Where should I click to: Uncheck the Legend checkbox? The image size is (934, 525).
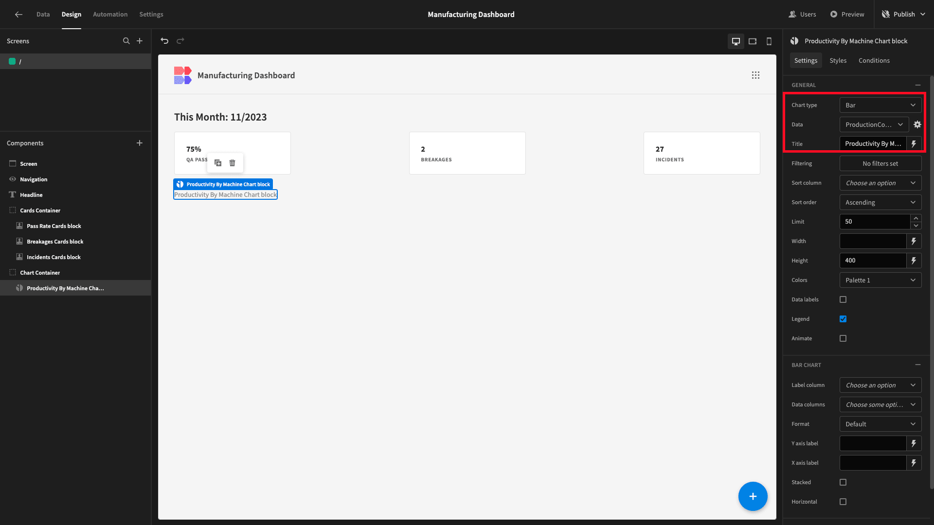843,319
